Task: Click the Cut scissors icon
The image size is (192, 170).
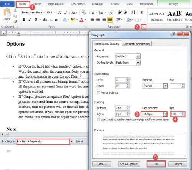Action: coord(15,10)
